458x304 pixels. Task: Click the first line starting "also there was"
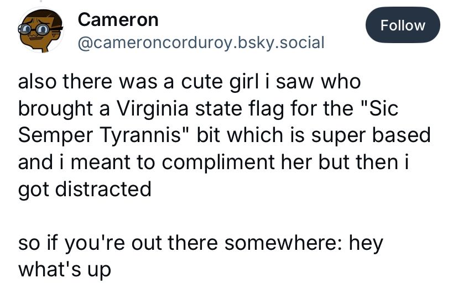[189, 82]
